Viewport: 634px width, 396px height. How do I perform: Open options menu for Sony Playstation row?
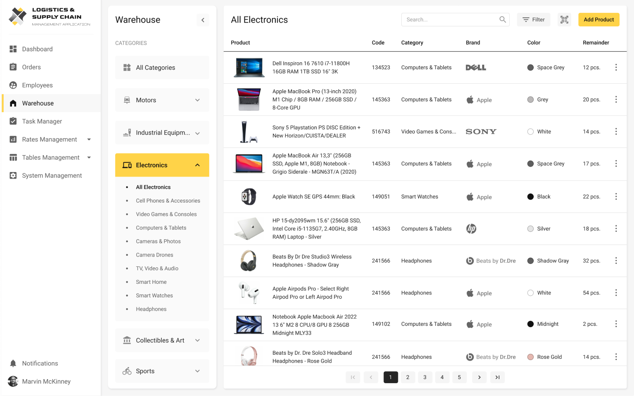coord(616,132)
